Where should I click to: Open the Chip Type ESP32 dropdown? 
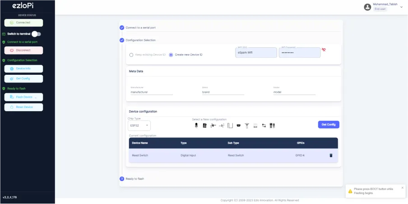139,125
